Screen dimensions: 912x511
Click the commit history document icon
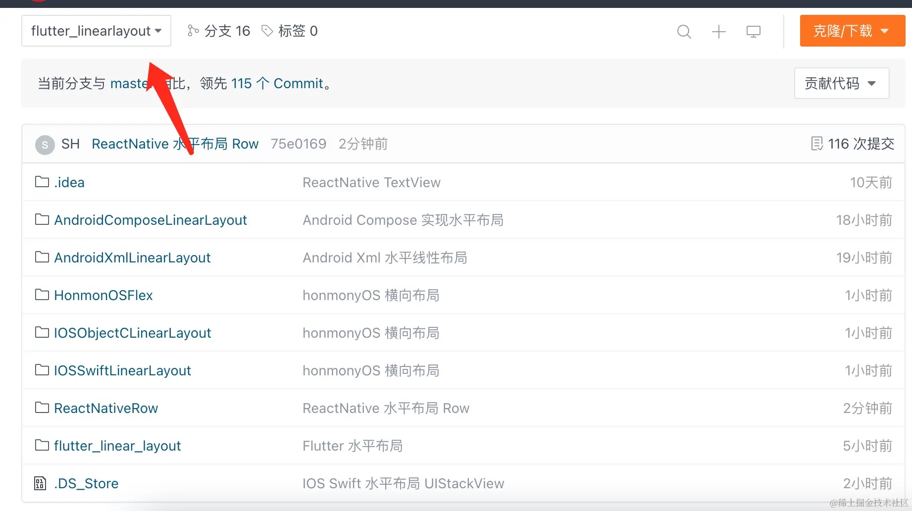(x=817, y=144)
